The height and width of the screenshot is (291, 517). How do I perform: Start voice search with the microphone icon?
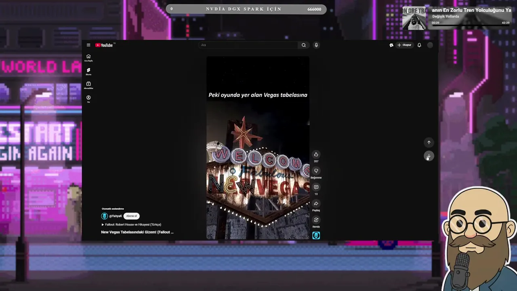tap(316, 45)
